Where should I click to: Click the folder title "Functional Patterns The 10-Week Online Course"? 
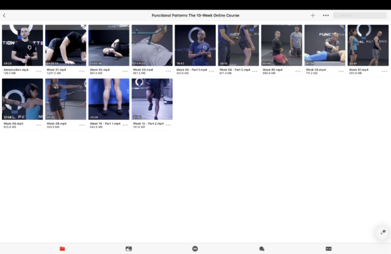point(195,15)
